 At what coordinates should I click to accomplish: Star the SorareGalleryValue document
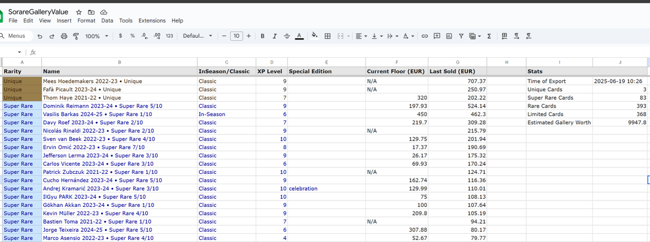point(79,11)
